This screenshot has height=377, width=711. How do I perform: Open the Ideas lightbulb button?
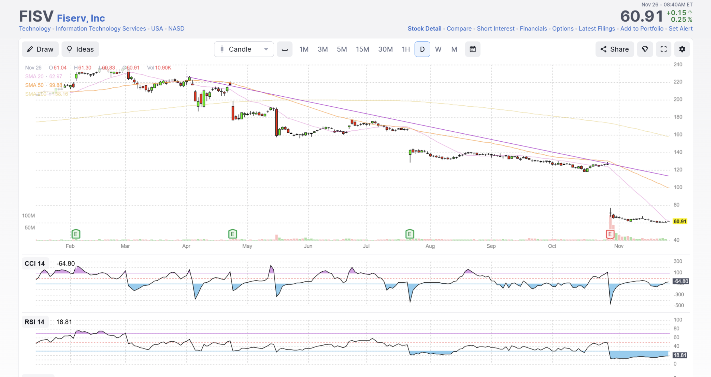click(x=80, y=49)
